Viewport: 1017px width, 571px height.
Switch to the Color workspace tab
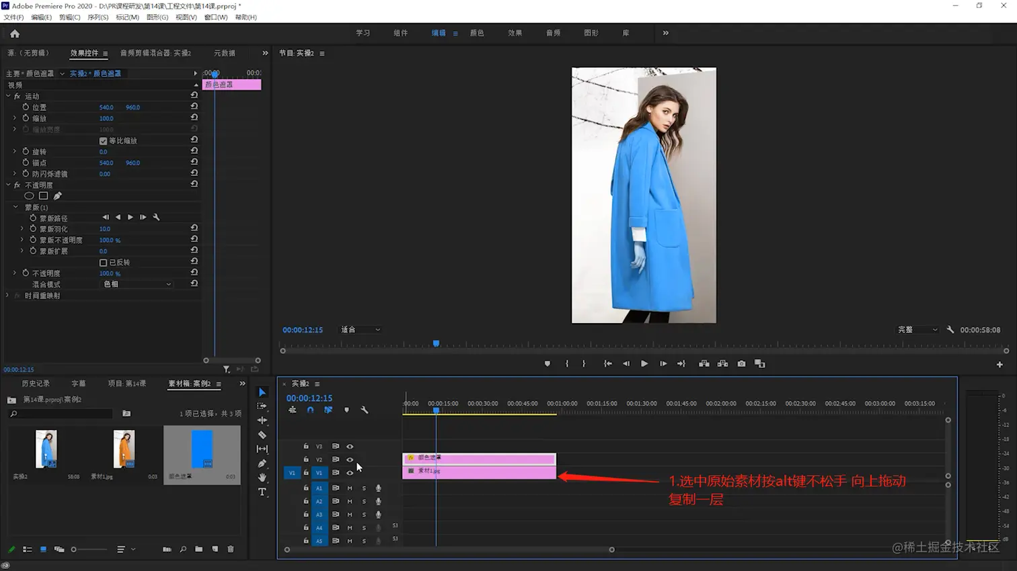coord(477,33)
